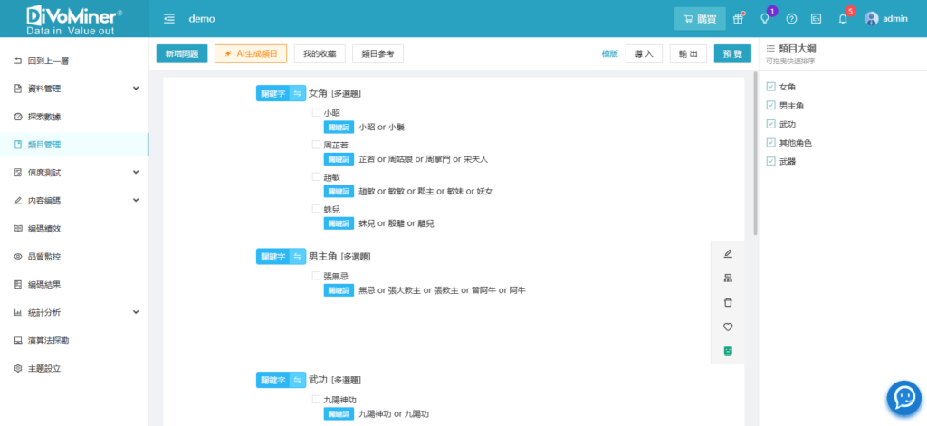Go to 編碼結果 in sidebar
The height and width of the screenshot is (426, 927).
(x=43, y=285)
